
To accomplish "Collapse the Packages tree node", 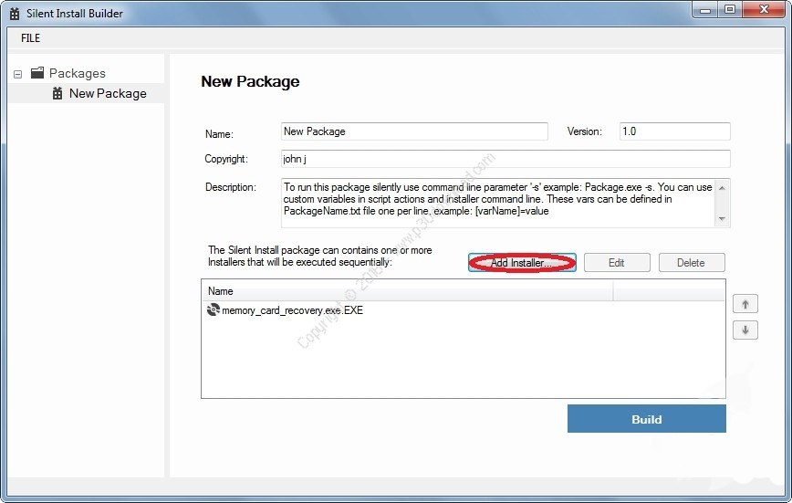I will [17, 74].
